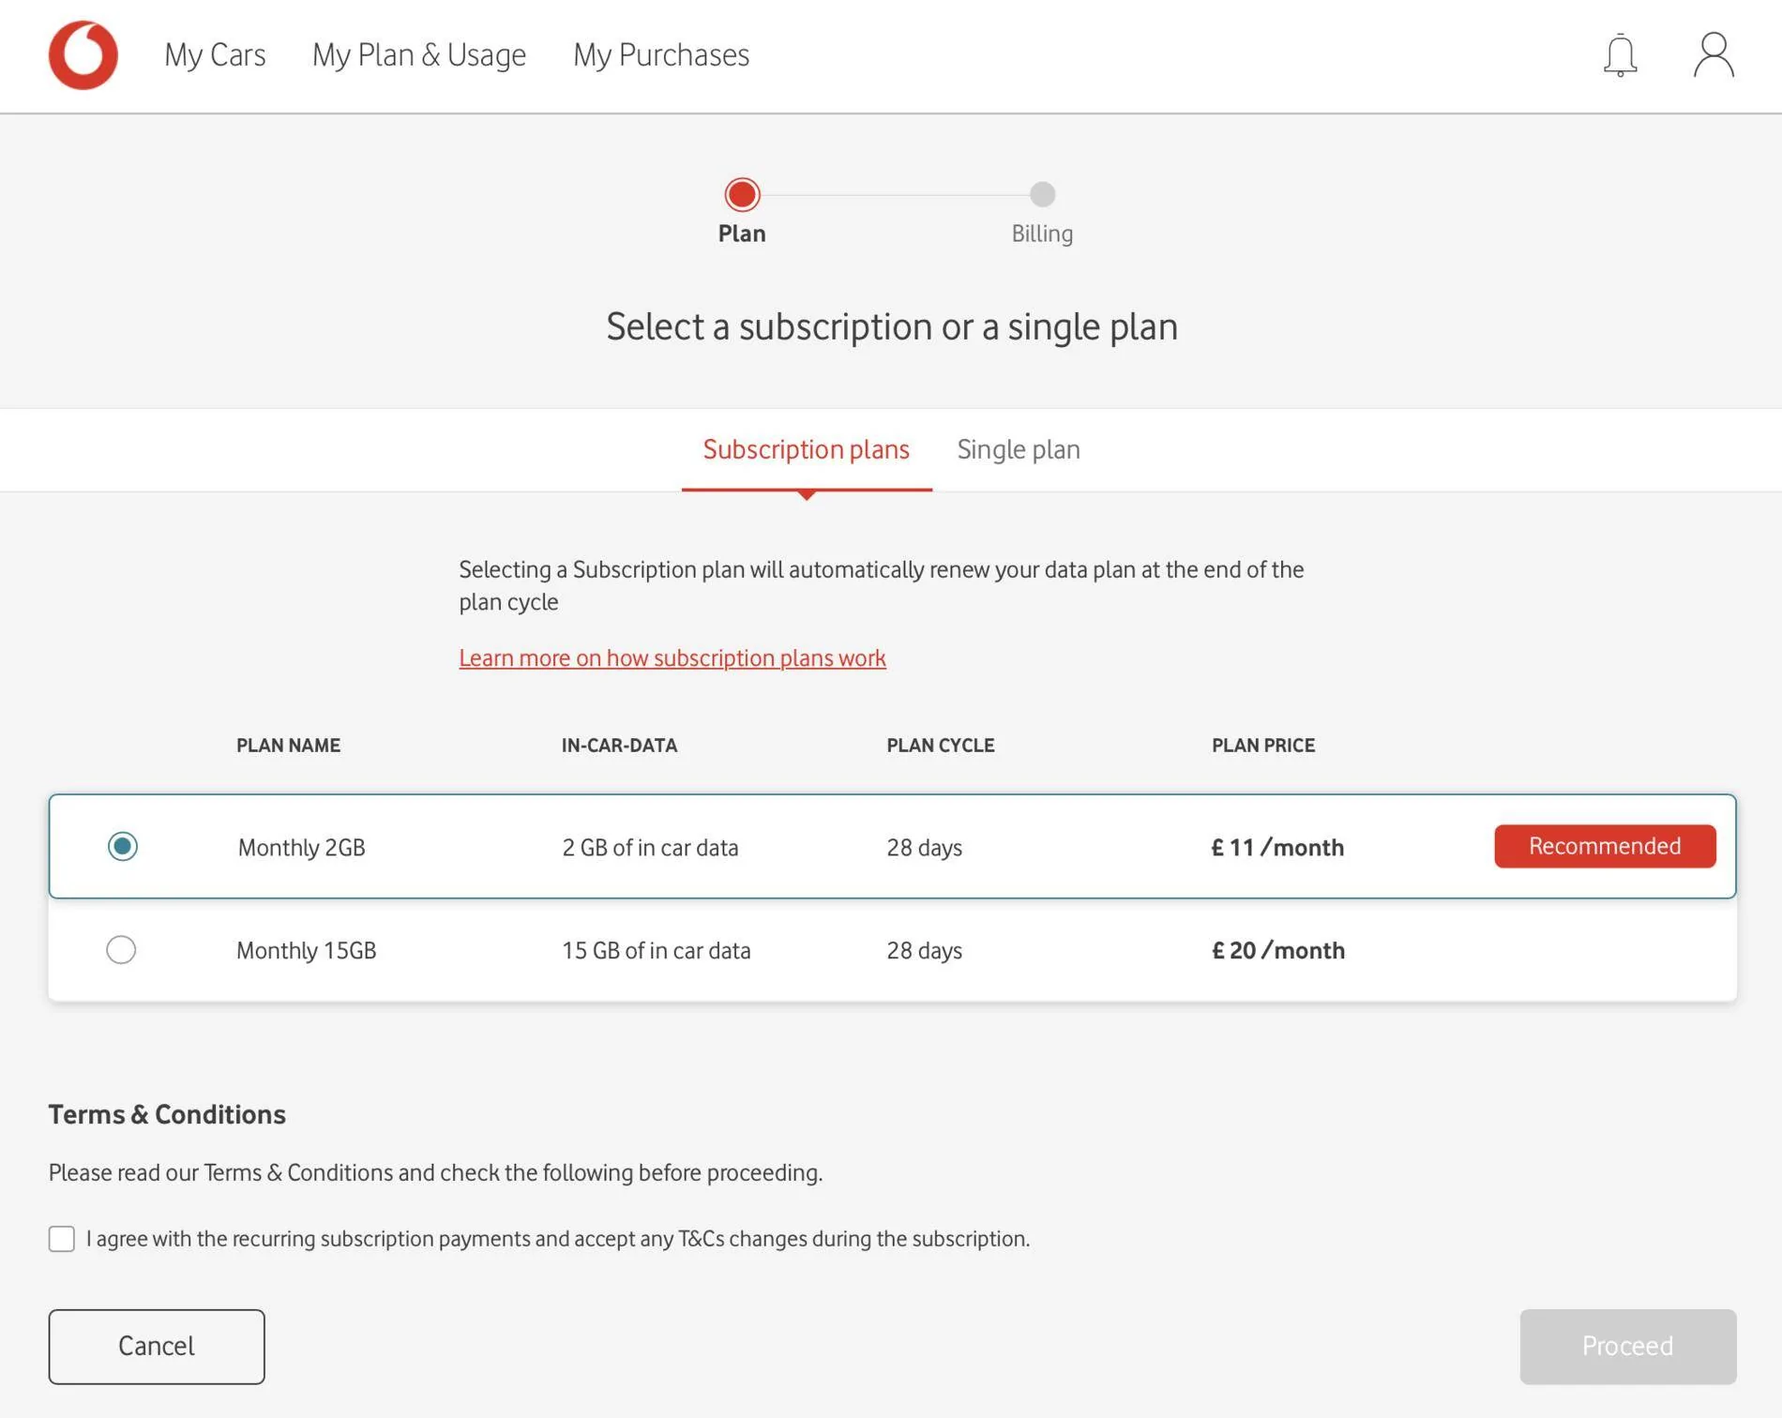Click the Terms & Conditions heading
This screenshot has width=1782, height=1418.
tap(167, 1114)
